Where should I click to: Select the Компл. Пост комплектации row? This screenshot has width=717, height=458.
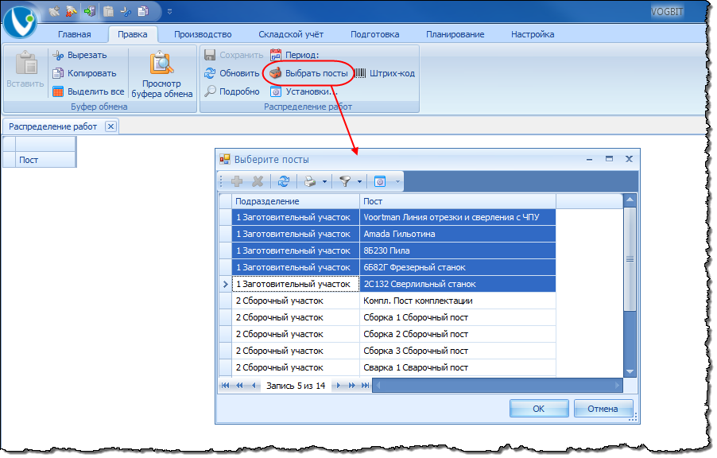tap(417, 301)
